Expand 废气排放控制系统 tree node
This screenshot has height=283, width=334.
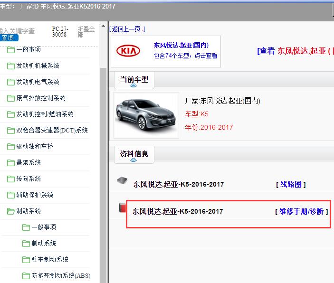click(x=41, y=98)
